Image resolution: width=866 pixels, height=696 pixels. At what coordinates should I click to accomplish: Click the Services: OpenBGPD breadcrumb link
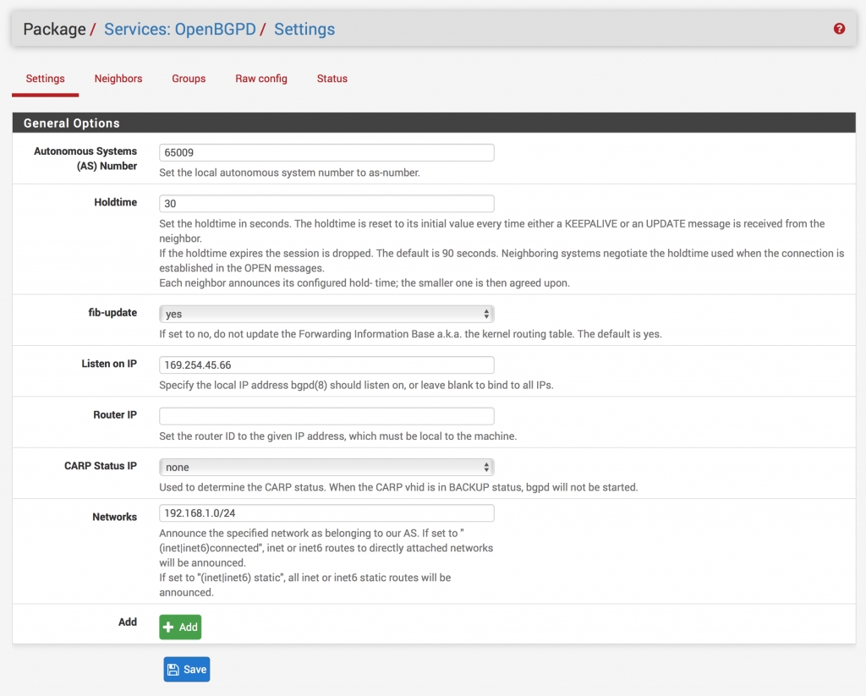click(178, 30)
